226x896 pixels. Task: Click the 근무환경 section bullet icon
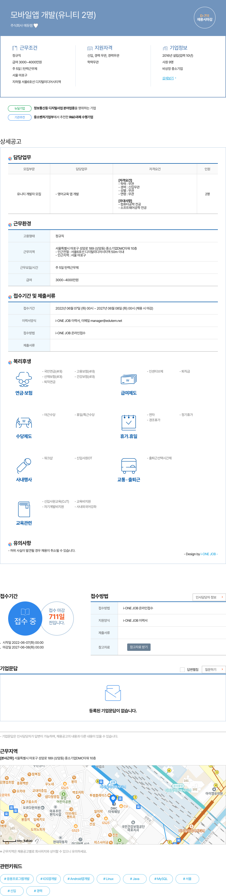tap(10, 224)
